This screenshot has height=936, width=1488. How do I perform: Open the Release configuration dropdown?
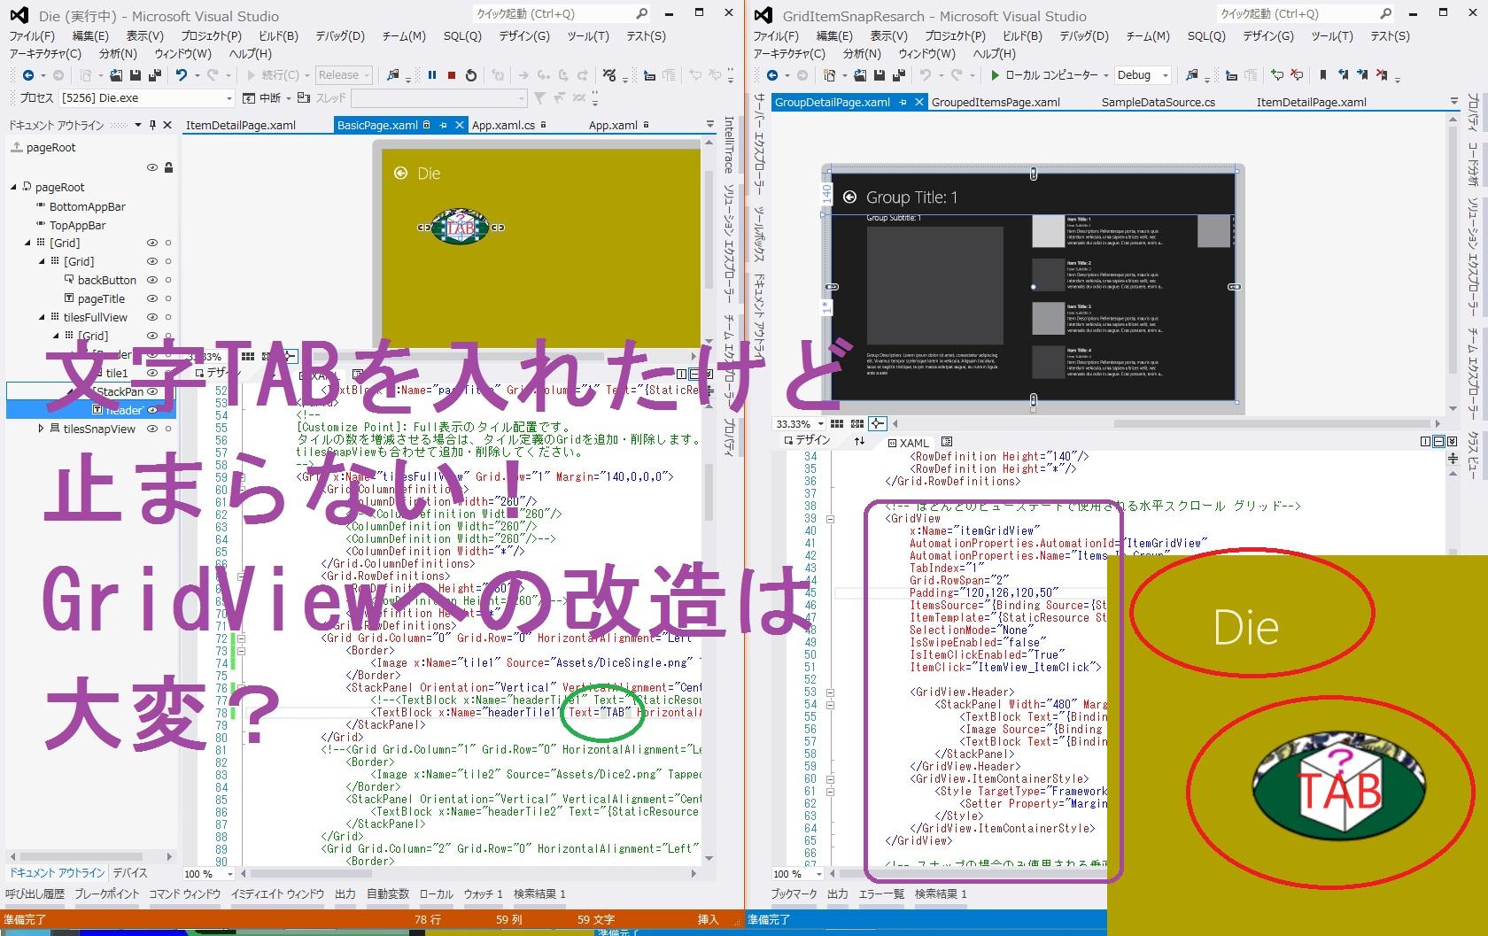pyautogui.click(x=344, y=75)
